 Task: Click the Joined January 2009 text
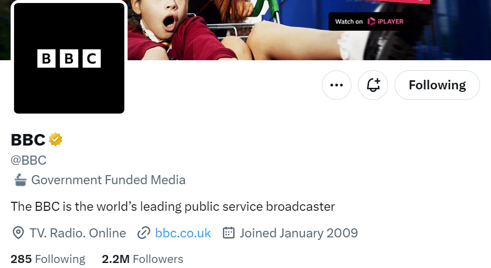coord(299,233)
